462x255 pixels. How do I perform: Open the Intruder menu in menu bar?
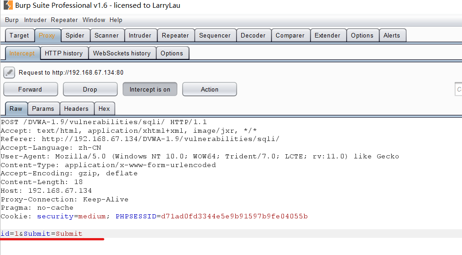[35, 20]
